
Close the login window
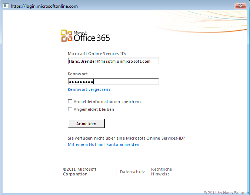click(x=240, y=6)
